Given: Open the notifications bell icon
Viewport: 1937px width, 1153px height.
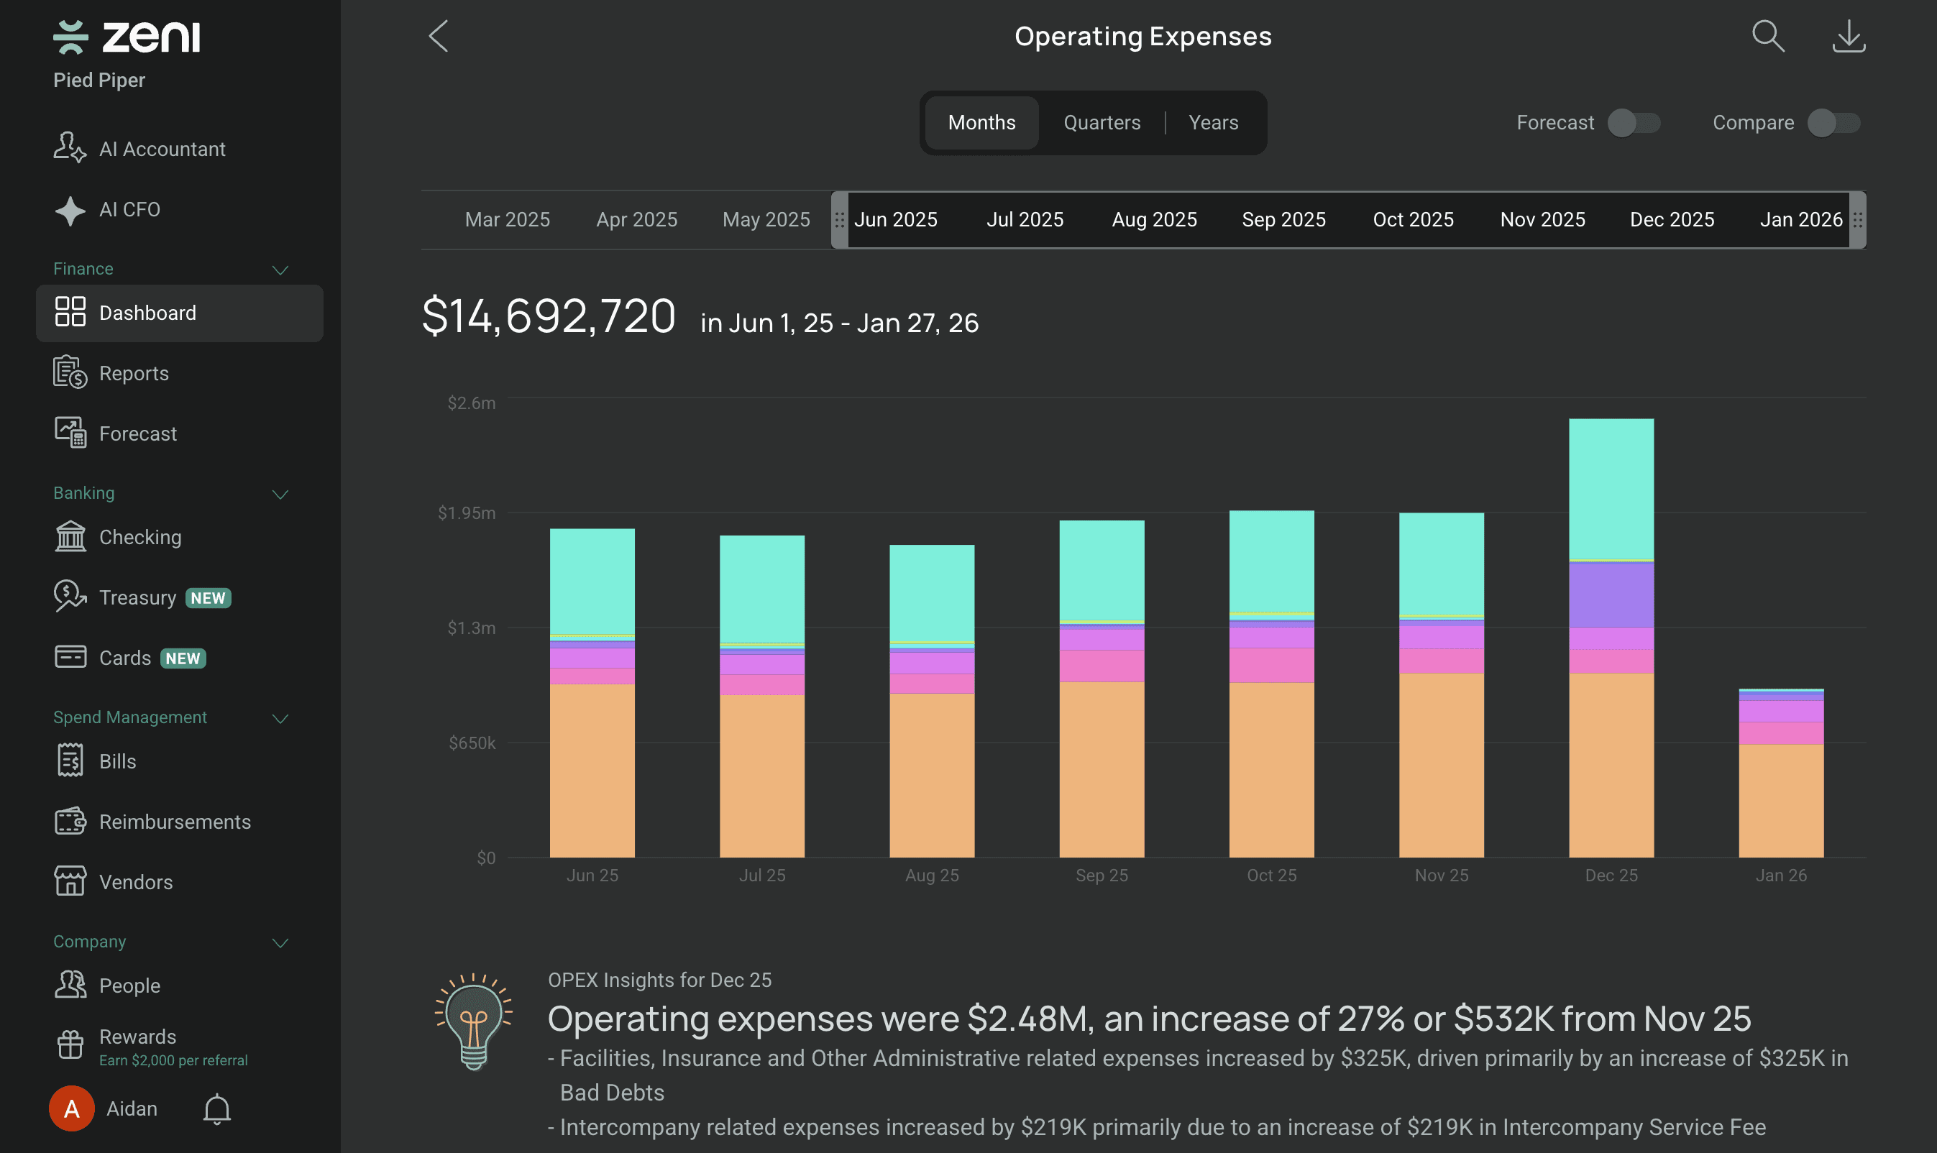Looking at the screenshot, I should 216,1108.
